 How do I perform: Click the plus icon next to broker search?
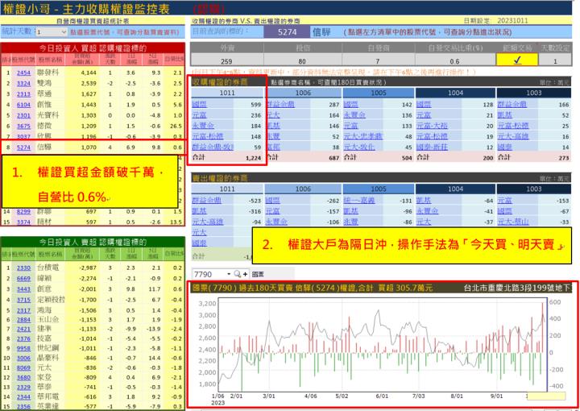pyautogui.click(x=245, y=274)
